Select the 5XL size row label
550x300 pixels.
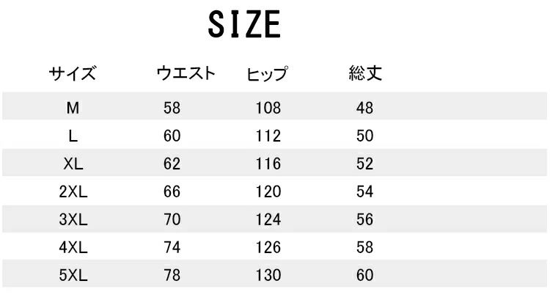(x=73, y=275)
